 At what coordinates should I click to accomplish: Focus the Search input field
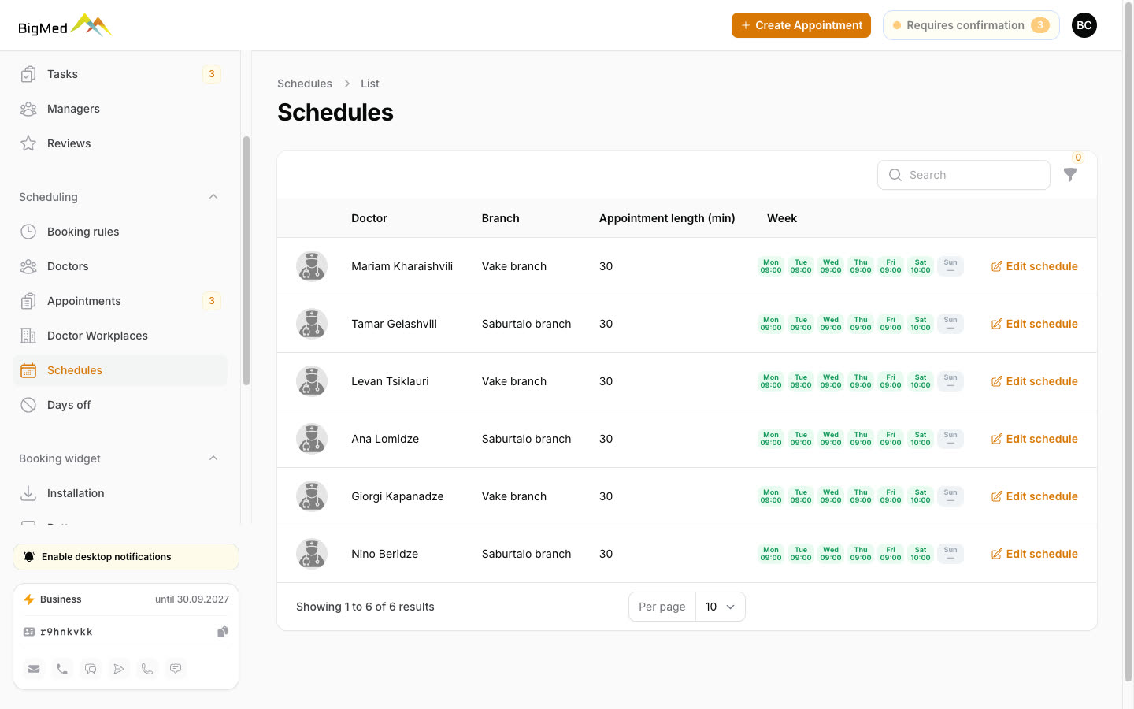coord(964,175)
